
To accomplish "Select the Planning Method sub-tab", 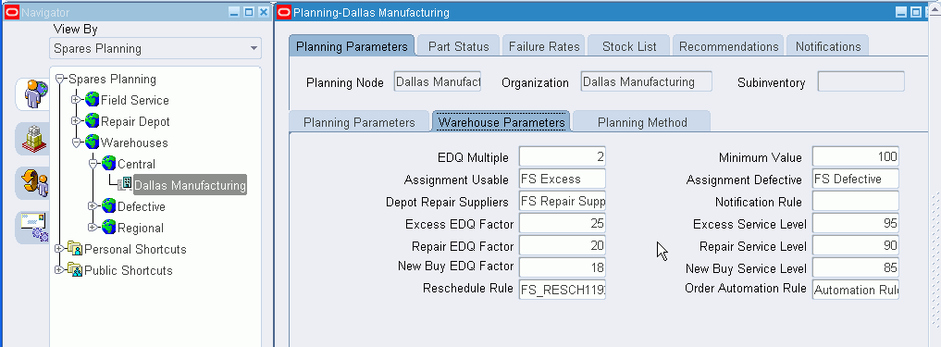I will [641, 122].
